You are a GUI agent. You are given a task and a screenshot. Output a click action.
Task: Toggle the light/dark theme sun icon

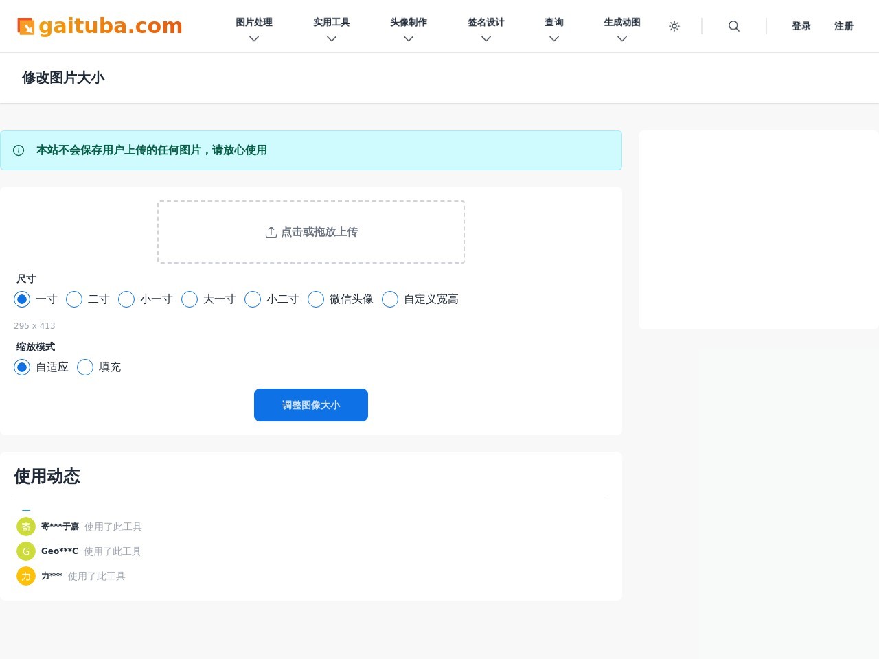point(674,26)
